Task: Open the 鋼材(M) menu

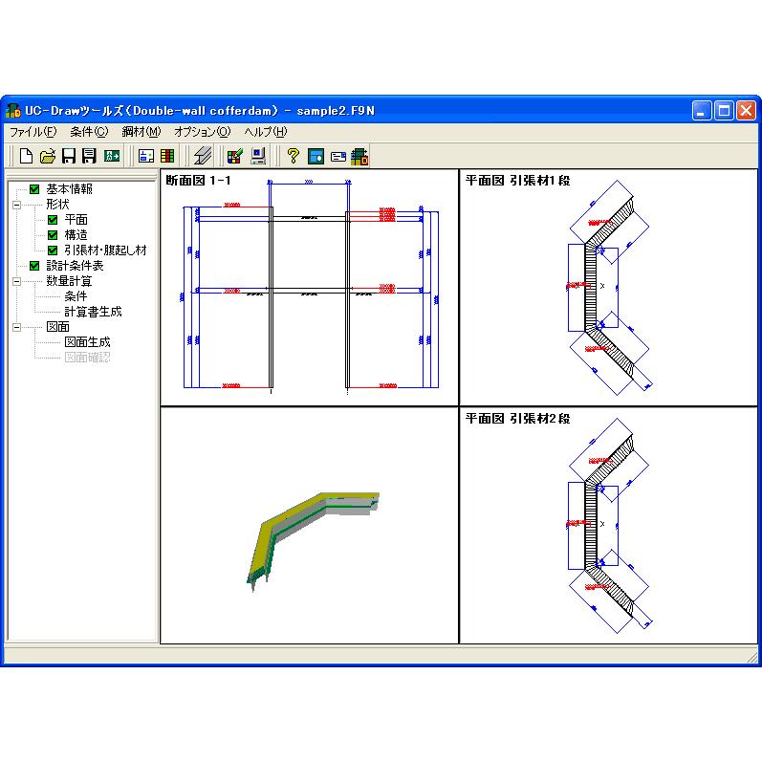Action: point(141,132)
